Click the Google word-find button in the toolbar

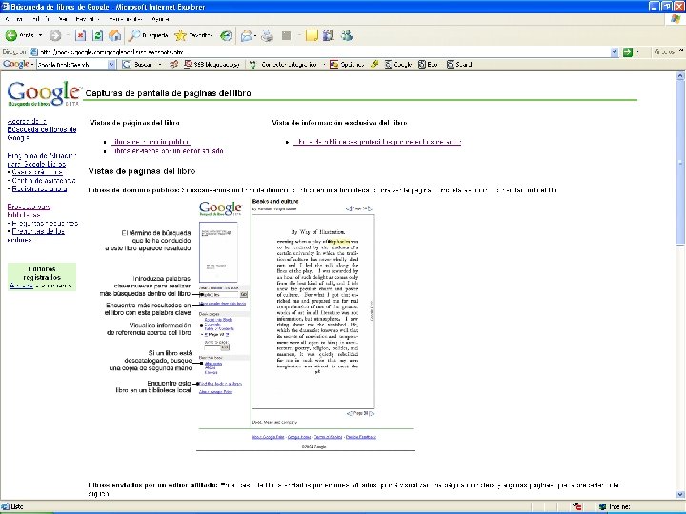398,65
